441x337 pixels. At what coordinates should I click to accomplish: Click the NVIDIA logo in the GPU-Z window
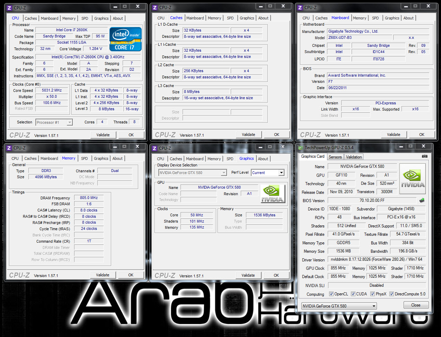(413, 178)
